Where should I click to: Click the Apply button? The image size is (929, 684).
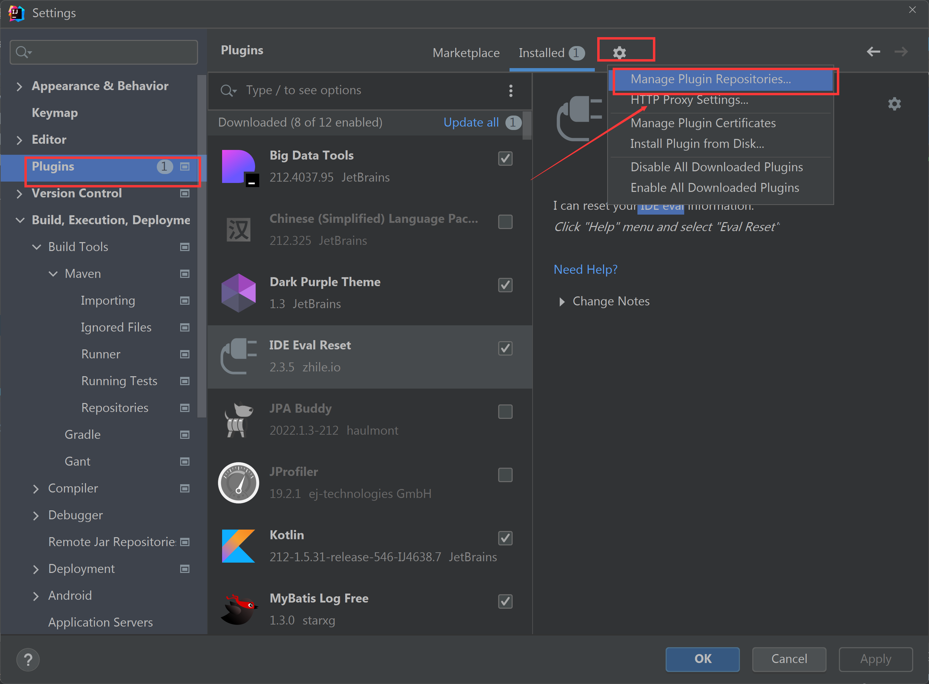[x=876, y=659]
